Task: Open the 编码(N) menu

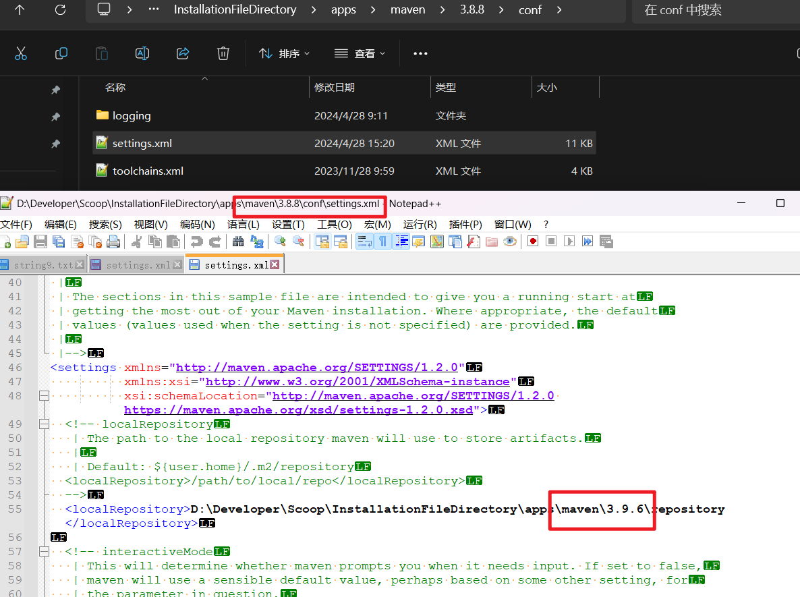Action: click(198, 225)
